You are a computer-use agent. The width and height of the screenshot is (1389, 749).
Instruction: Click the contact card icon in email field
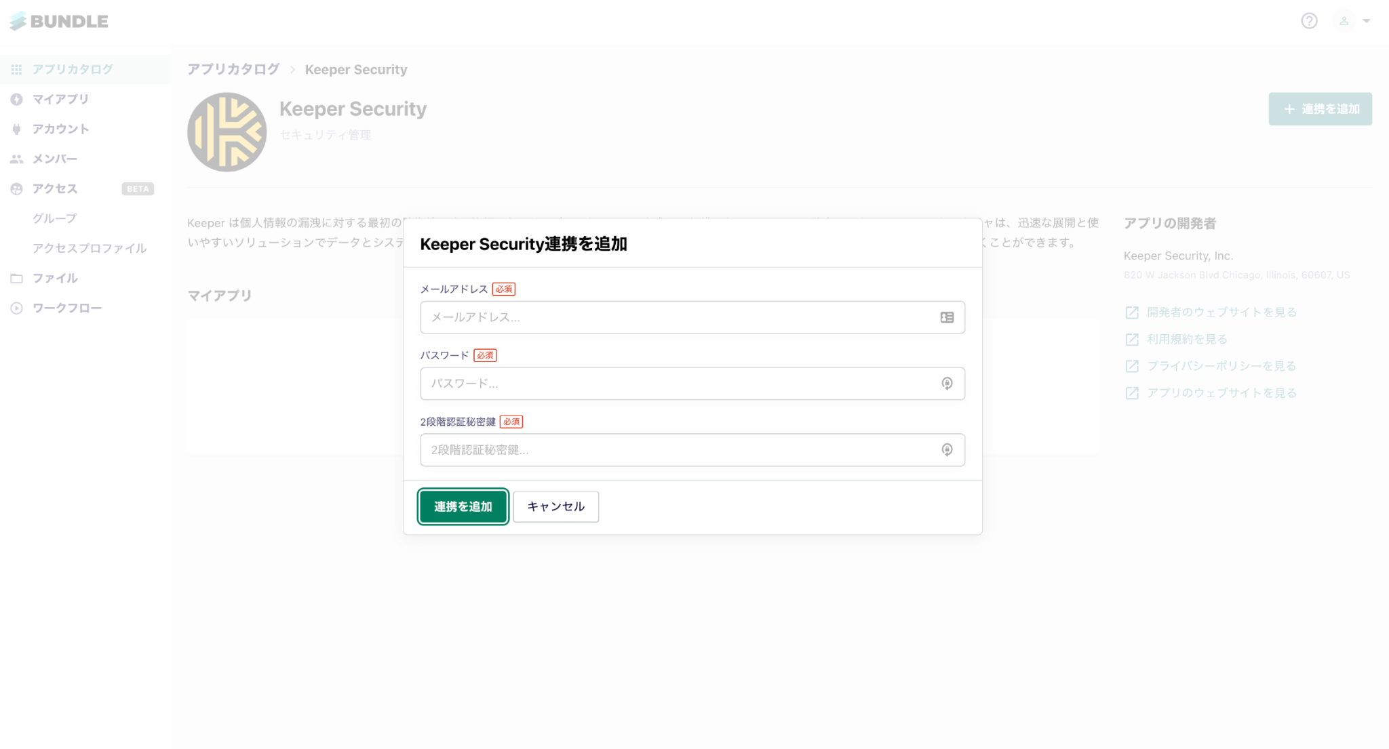pos(947,317)
